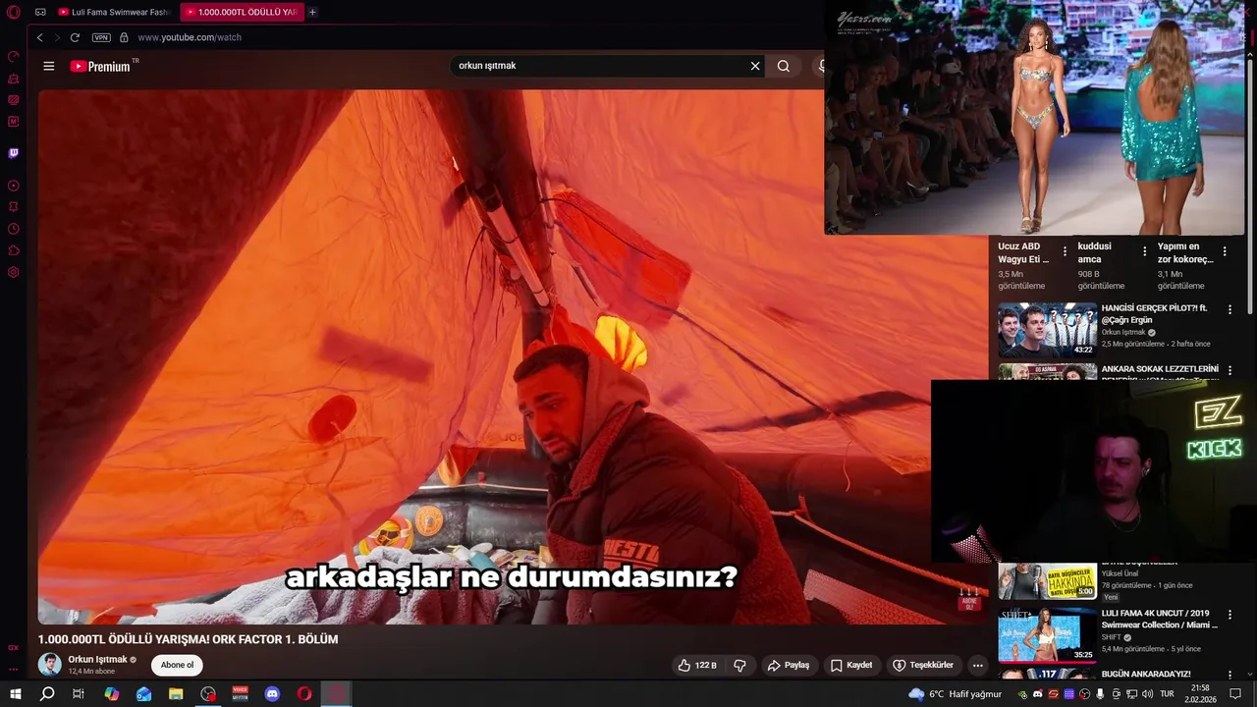This screenshot has width=1257, height=707.
Task: Dislike the video
Action: [739, 665]
